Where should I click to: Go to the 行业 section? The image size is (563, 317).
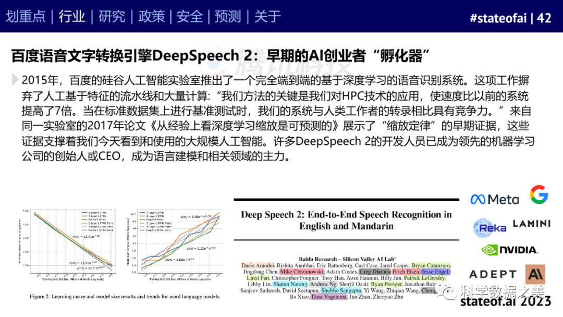point(72,17)
